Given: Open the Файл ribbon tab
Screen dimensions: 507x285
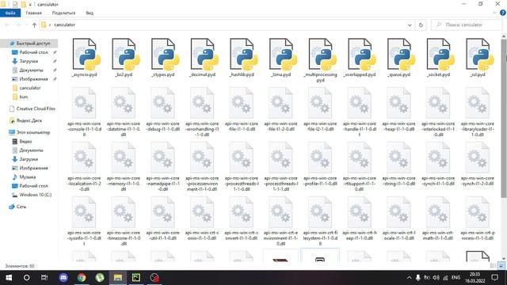Looking at the screenshot, I should (x=10, y=13).
